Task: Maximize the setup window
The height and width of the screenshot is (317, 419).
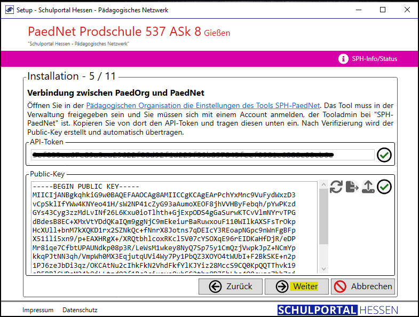Action: coord(383,10)
